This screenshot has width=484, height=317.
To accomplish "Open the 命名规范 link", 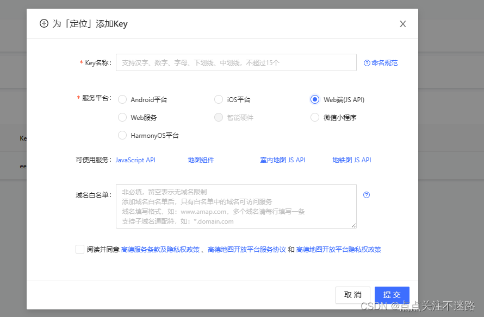I will point(384,63).
